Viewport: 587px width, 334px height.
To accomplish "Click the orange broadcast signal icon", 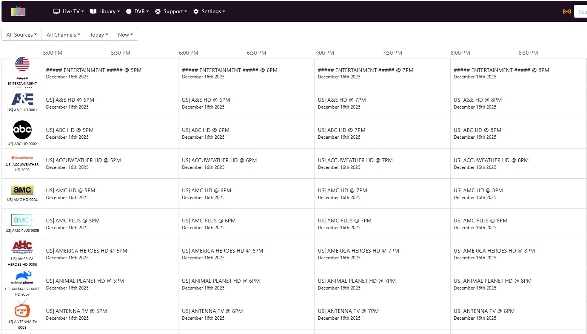I will 567,11.
